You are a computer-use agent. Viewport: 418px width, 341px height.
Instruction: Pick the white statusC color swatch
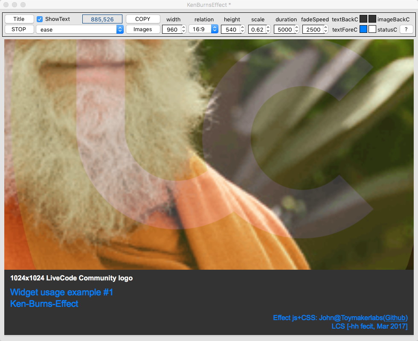tap(372, 29)
